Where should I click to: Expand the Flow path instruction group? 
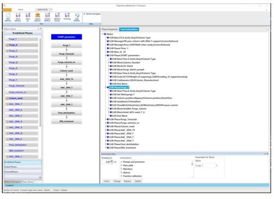(x=121, y=166)
